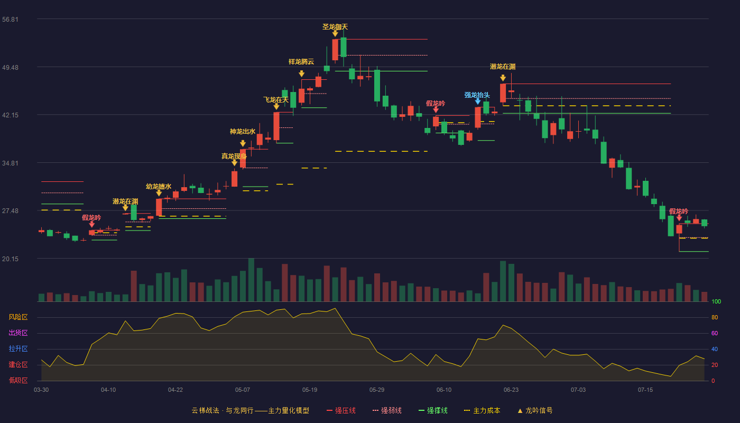Click the 05-29 date label
The image size is (740, 423).
point(377,390)
